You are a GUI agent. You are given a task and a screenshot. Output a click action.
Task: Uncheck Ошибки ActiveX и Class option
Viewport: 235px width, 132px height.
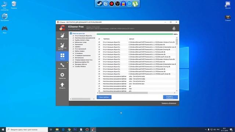pos(73,40)
